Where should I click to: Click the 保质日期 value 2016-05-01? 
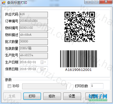(28, 69)
